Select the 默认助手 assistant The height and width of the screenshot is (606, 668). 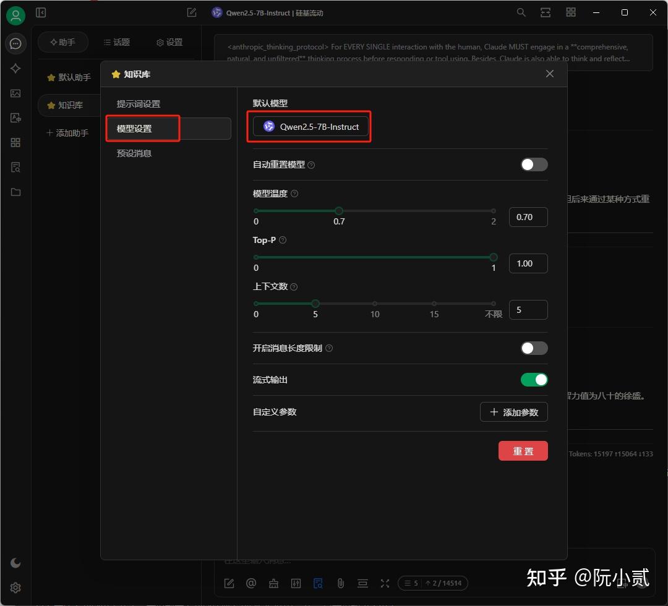pyautogui.click(x=69, y=77)
